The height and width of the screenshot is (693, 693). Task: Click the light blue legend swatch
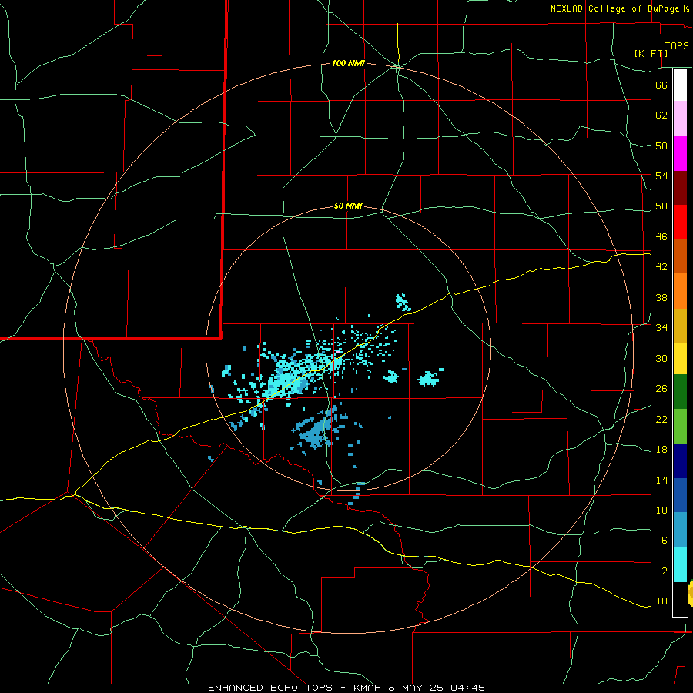(x=680, y=530)
